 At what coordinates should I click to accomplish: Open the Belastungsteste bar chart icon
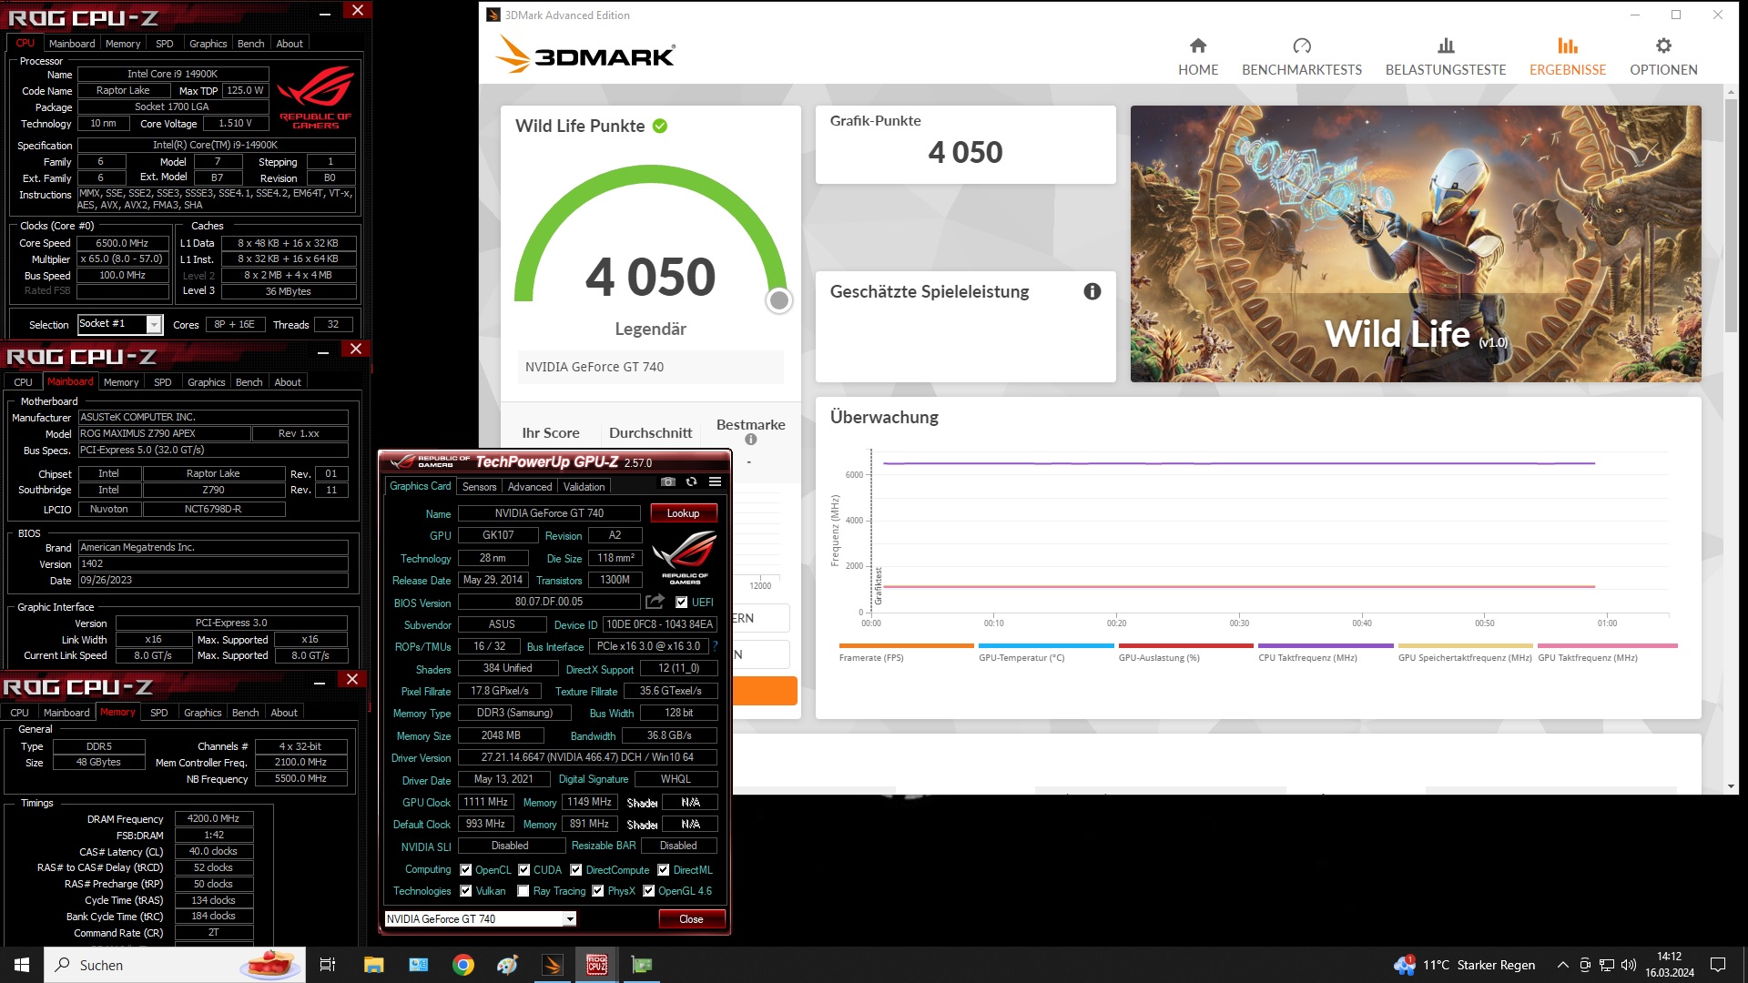coord(1446,46)
